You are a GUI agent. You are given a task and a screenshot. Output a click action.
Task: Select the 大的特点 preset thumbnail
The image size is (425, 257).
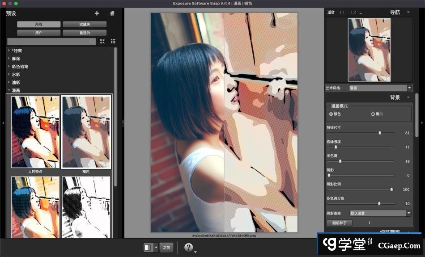tap(35, 132)
